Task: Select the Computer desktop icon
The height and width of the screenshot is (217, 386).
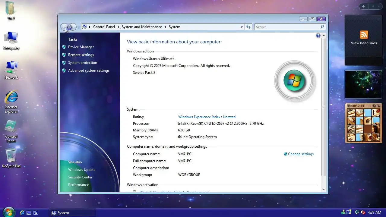Action: point(11,41)
